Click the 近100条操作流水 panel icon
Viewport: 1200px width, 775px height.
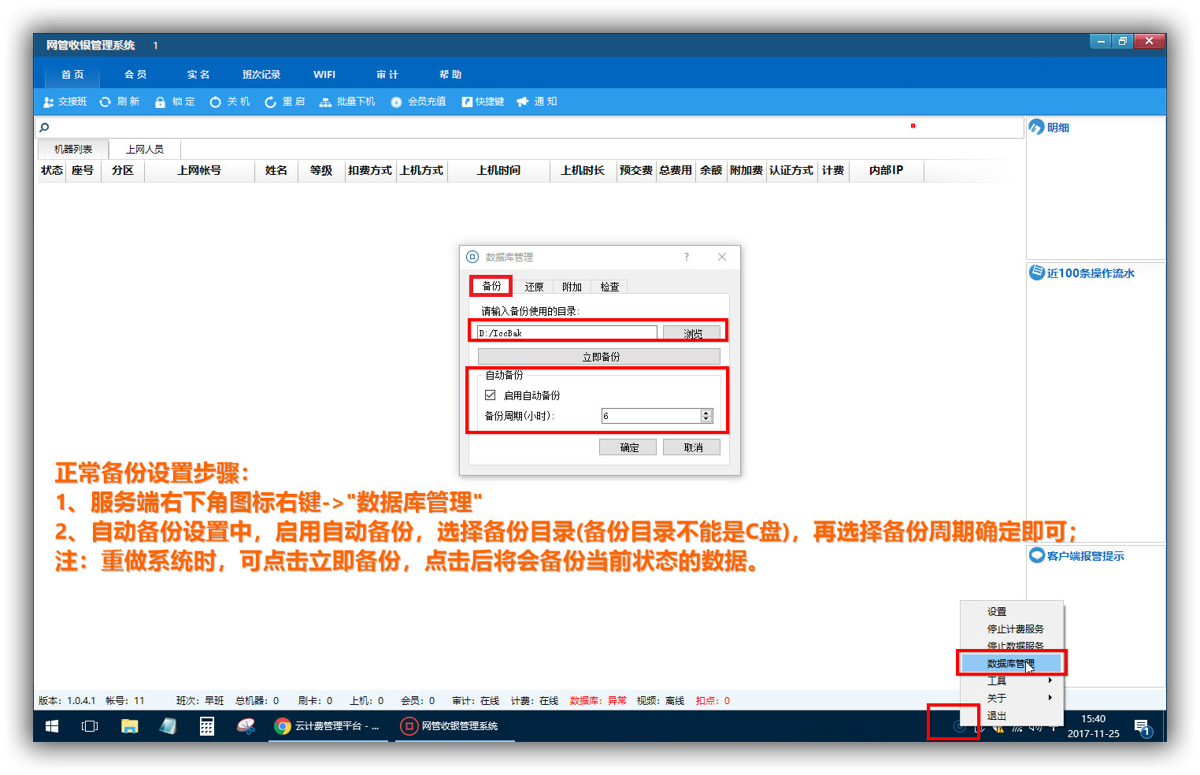pyautogui.click(x=1037, y=273)
